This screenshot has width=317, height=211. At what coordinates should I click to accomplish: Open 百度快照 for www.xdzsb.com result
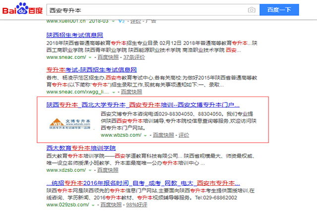coord(108,170)
